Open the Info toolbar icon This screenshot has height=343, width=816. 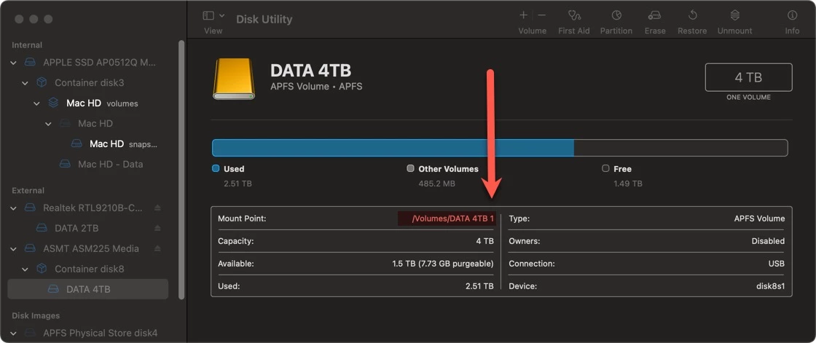[x=792, y=15]
